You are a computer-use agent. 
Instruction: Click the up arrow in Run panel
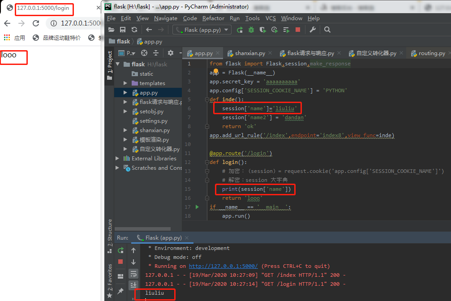[133, 250]
